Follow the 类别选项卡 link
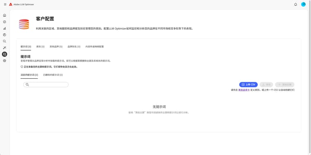The image size is (311, 155). pyautogui.click(x=244, y=90)
